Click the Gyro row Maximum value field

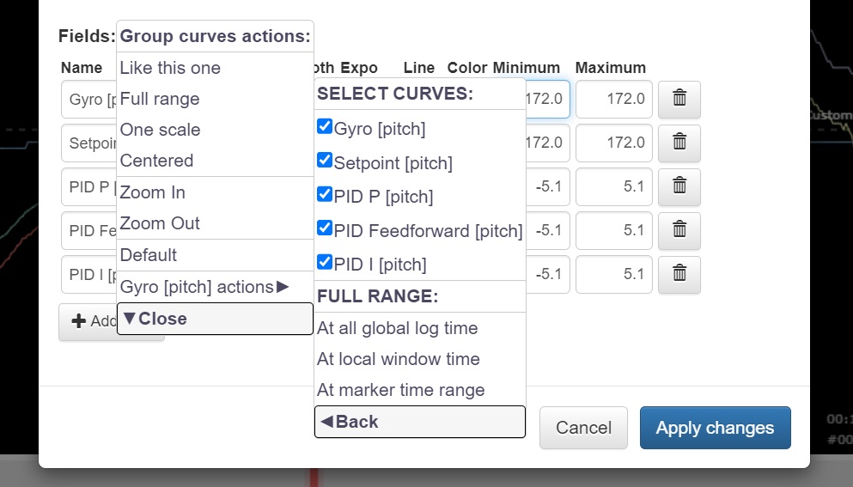point(613,99)
